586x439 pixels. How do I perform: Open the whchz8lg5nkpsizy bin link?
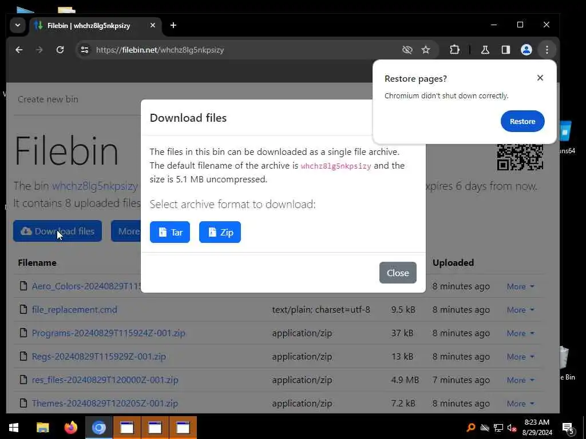pos(94,186)
